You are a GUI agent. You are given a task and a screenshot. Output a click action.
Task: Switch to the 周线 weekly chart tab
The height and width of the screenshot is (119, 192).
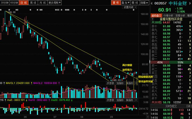coord(33,3)
